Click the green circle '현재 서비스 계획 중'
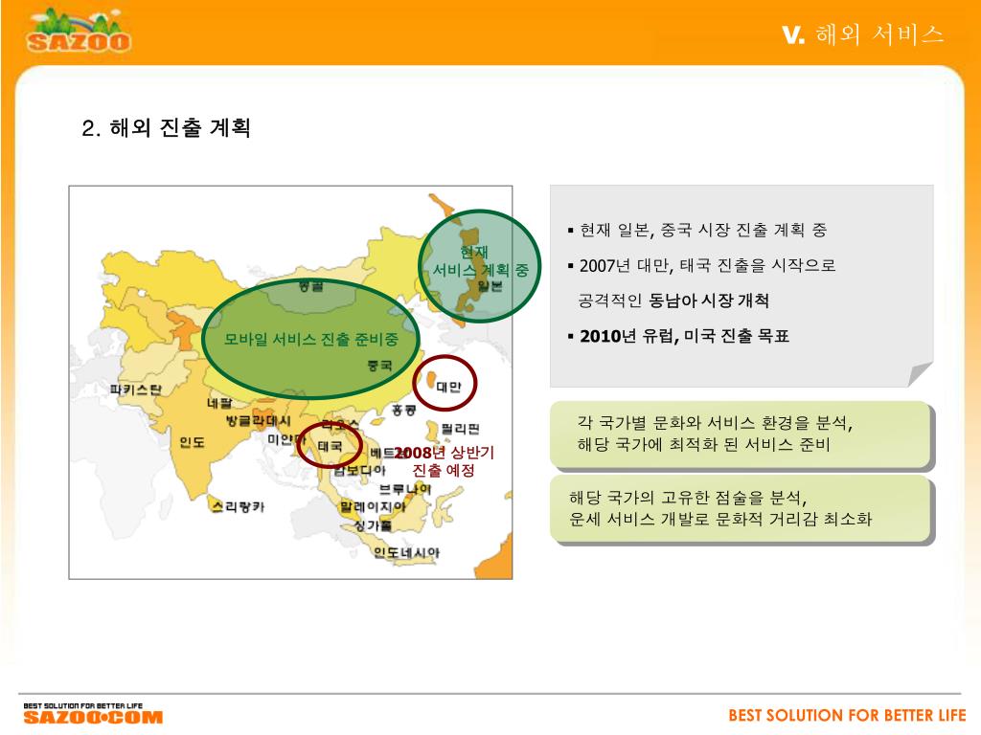 [x=480, y=266]
